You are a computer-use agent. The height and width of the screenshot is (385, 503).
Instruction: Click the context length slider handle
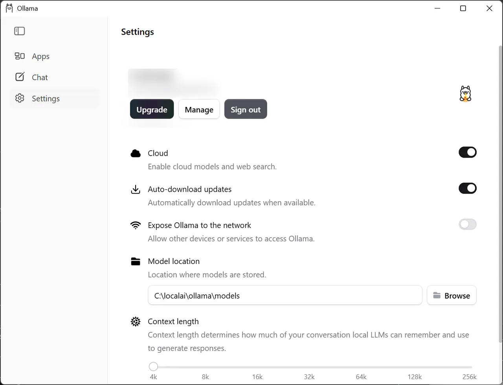153,367
